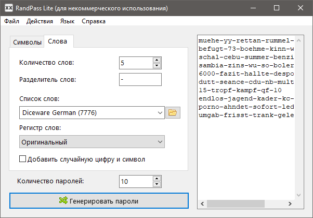Open the Действия menu
The width and height of the screenshot is (313, 218).
click(x=40, y=21)
